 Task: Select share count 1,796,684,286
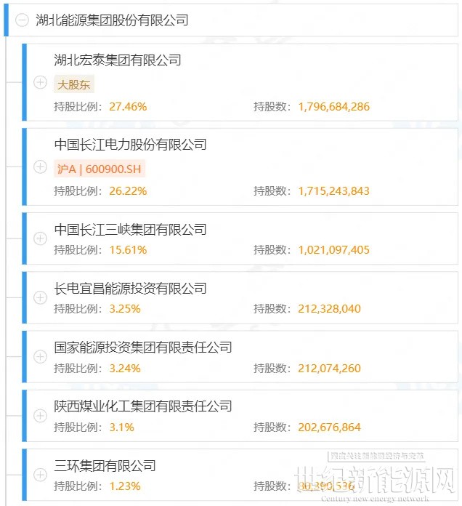point(334,106)
